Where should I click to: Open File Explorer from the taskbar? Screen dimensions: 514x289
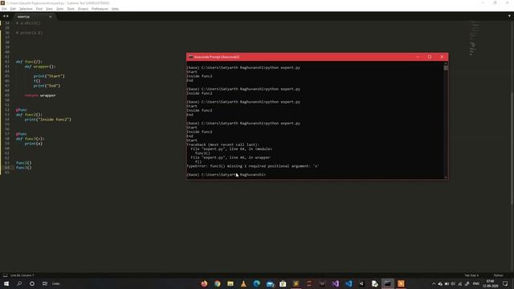[230, 283]
